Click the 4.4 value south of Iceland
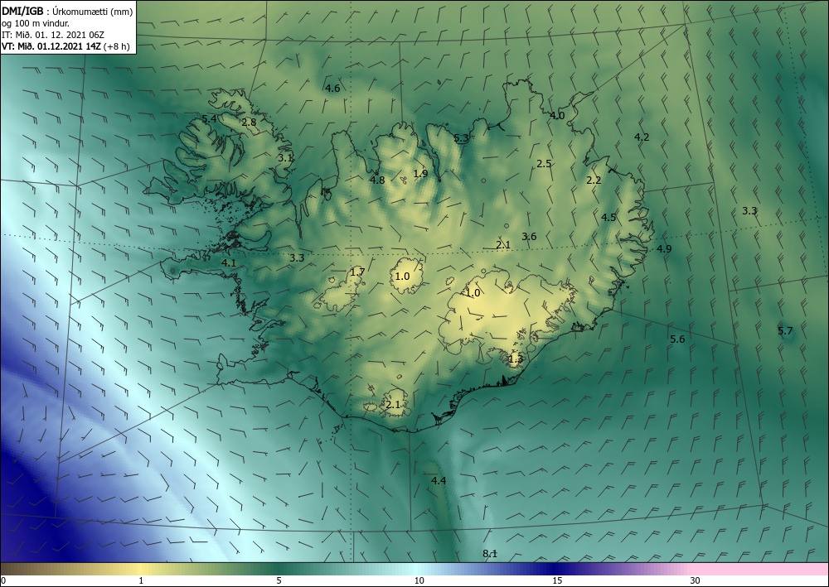The width and height of the screenshot is (829, 587). [x=439, y=480]
